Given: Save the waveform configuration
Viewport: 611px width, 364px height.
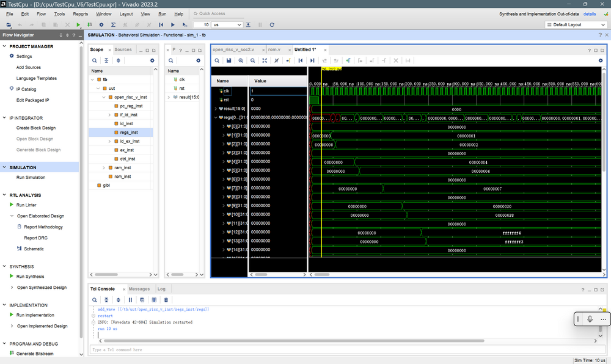Looking at the screenshot, I should coord(229,60).
